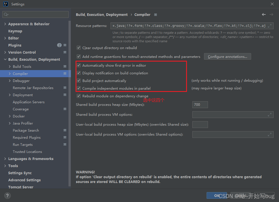Image resolution: width=279 pixels, height=202 pixels.
Task: Click project icon on Remote Jar Repositories row
Action: (65, 88)
